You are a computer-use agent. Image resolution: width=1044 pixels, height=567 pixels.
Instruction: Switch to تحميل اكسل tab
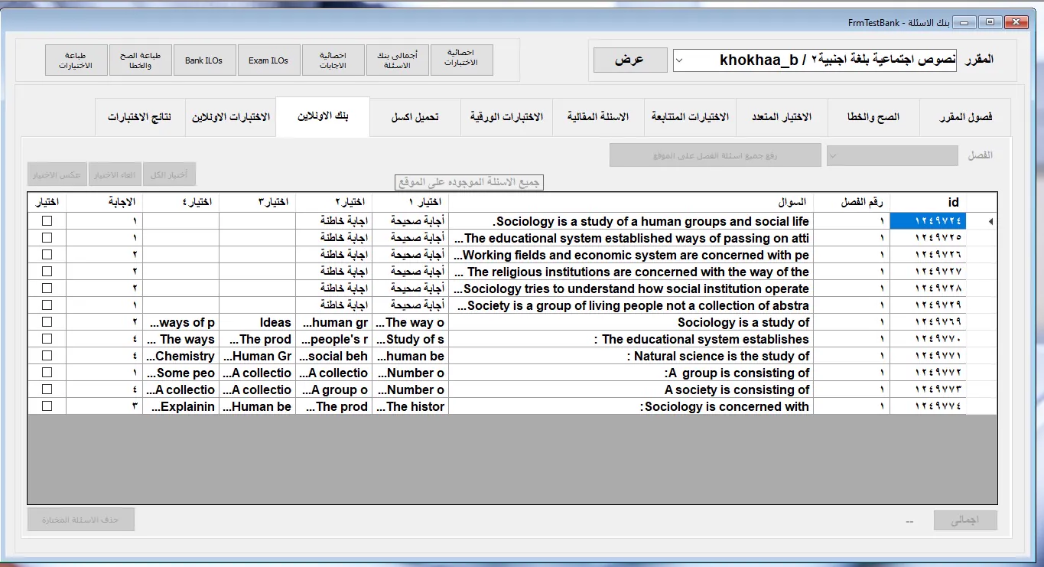pos(415,117)
